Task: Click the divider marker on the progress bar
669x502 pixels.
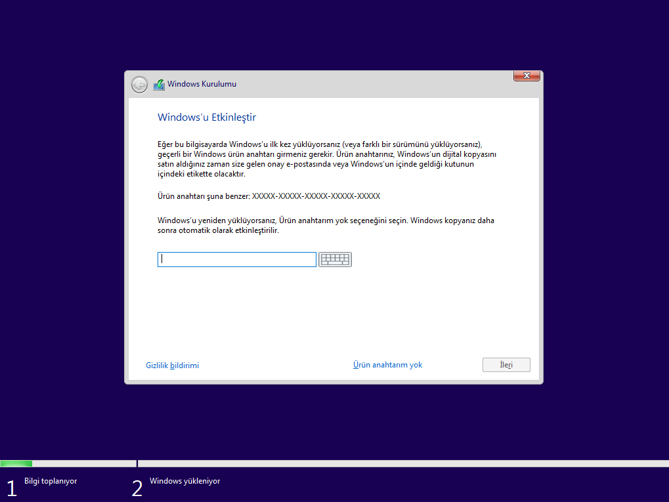Action: click(137, 463)
